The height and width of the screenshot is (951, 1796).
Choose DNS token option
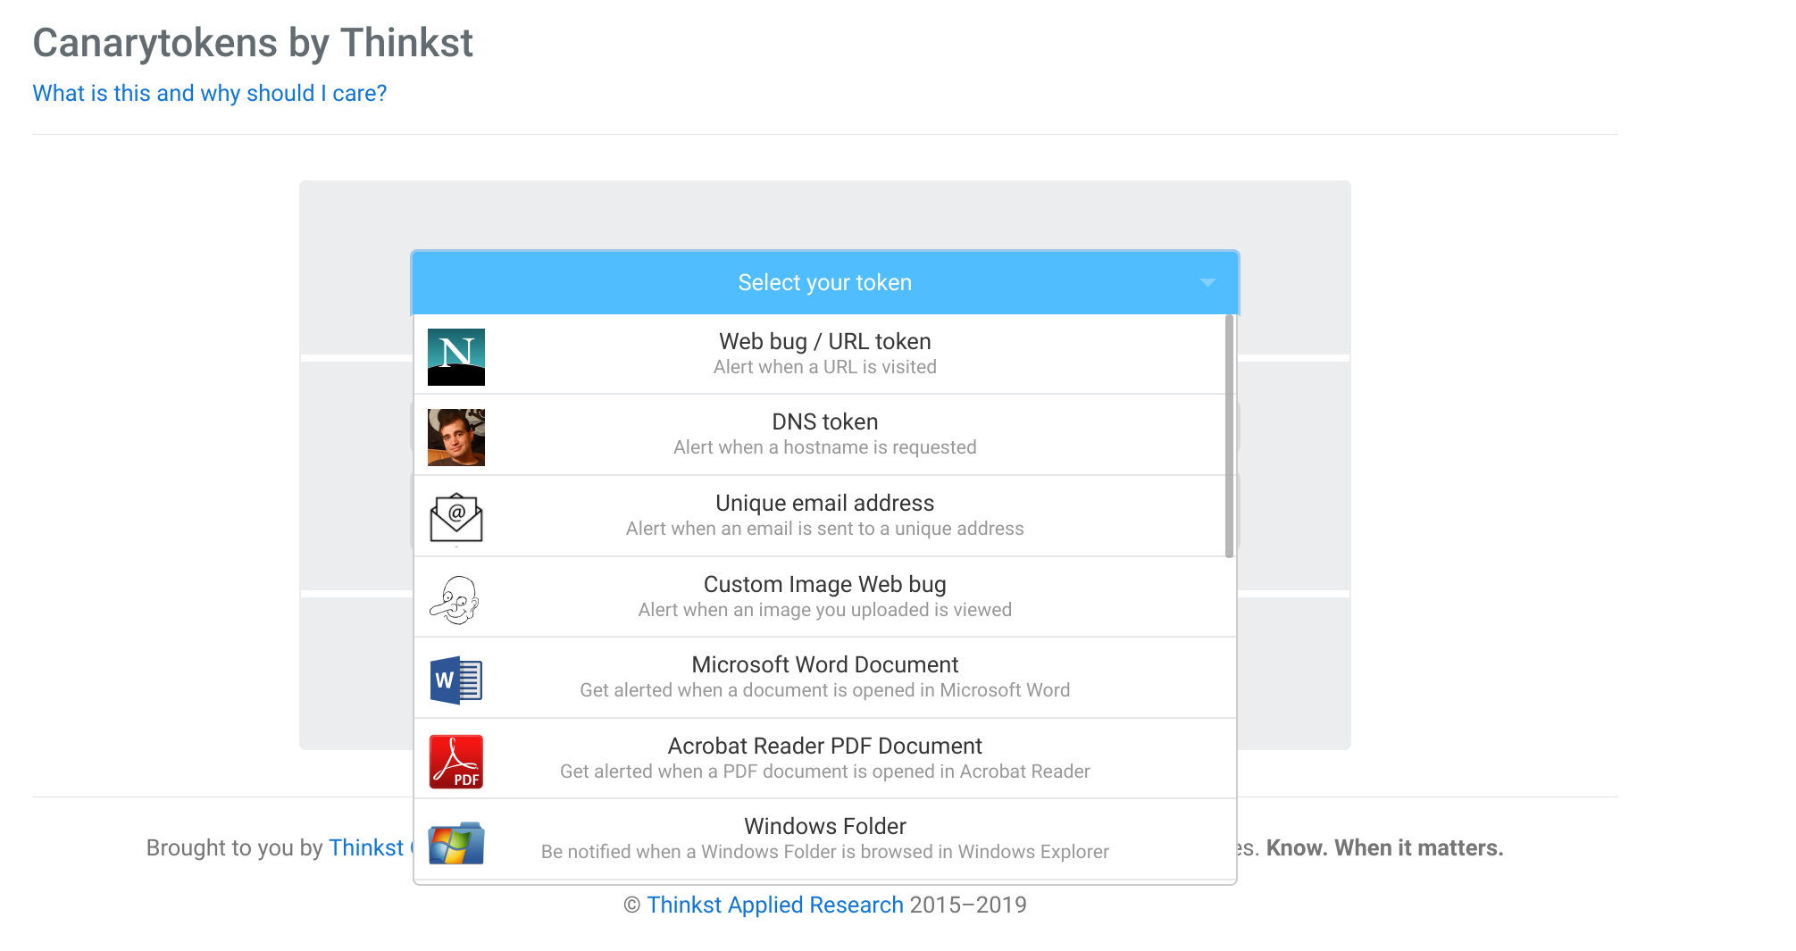(x=824, y=435)
